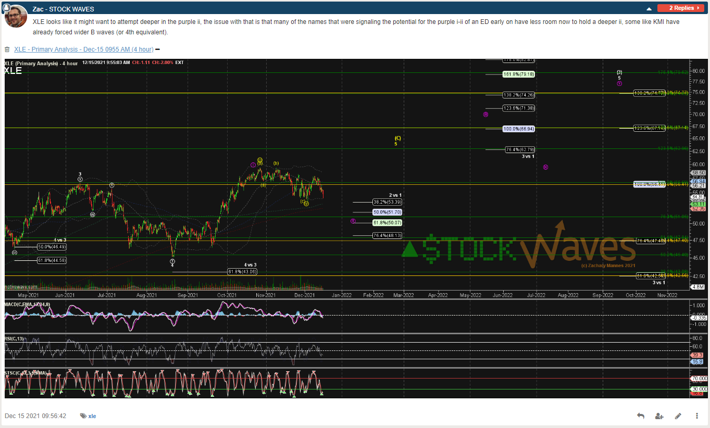This screenshot has height=428, width=710.
Task: Click the add-user icon in post footer
Action: coord(659,416)
